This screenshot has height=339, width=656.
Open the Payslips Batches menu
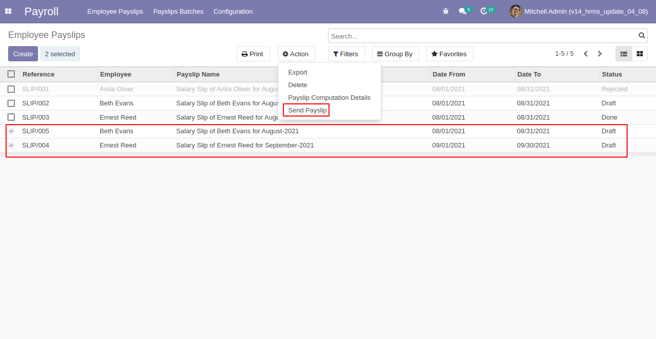tap(178, 11)
